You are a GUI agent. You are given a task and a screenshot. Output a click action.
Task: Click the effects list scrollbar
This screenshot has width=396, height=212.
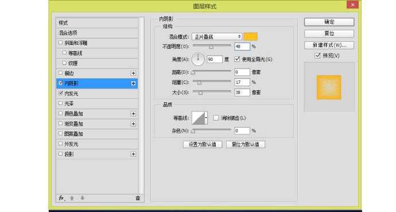(x=141, y=106)
